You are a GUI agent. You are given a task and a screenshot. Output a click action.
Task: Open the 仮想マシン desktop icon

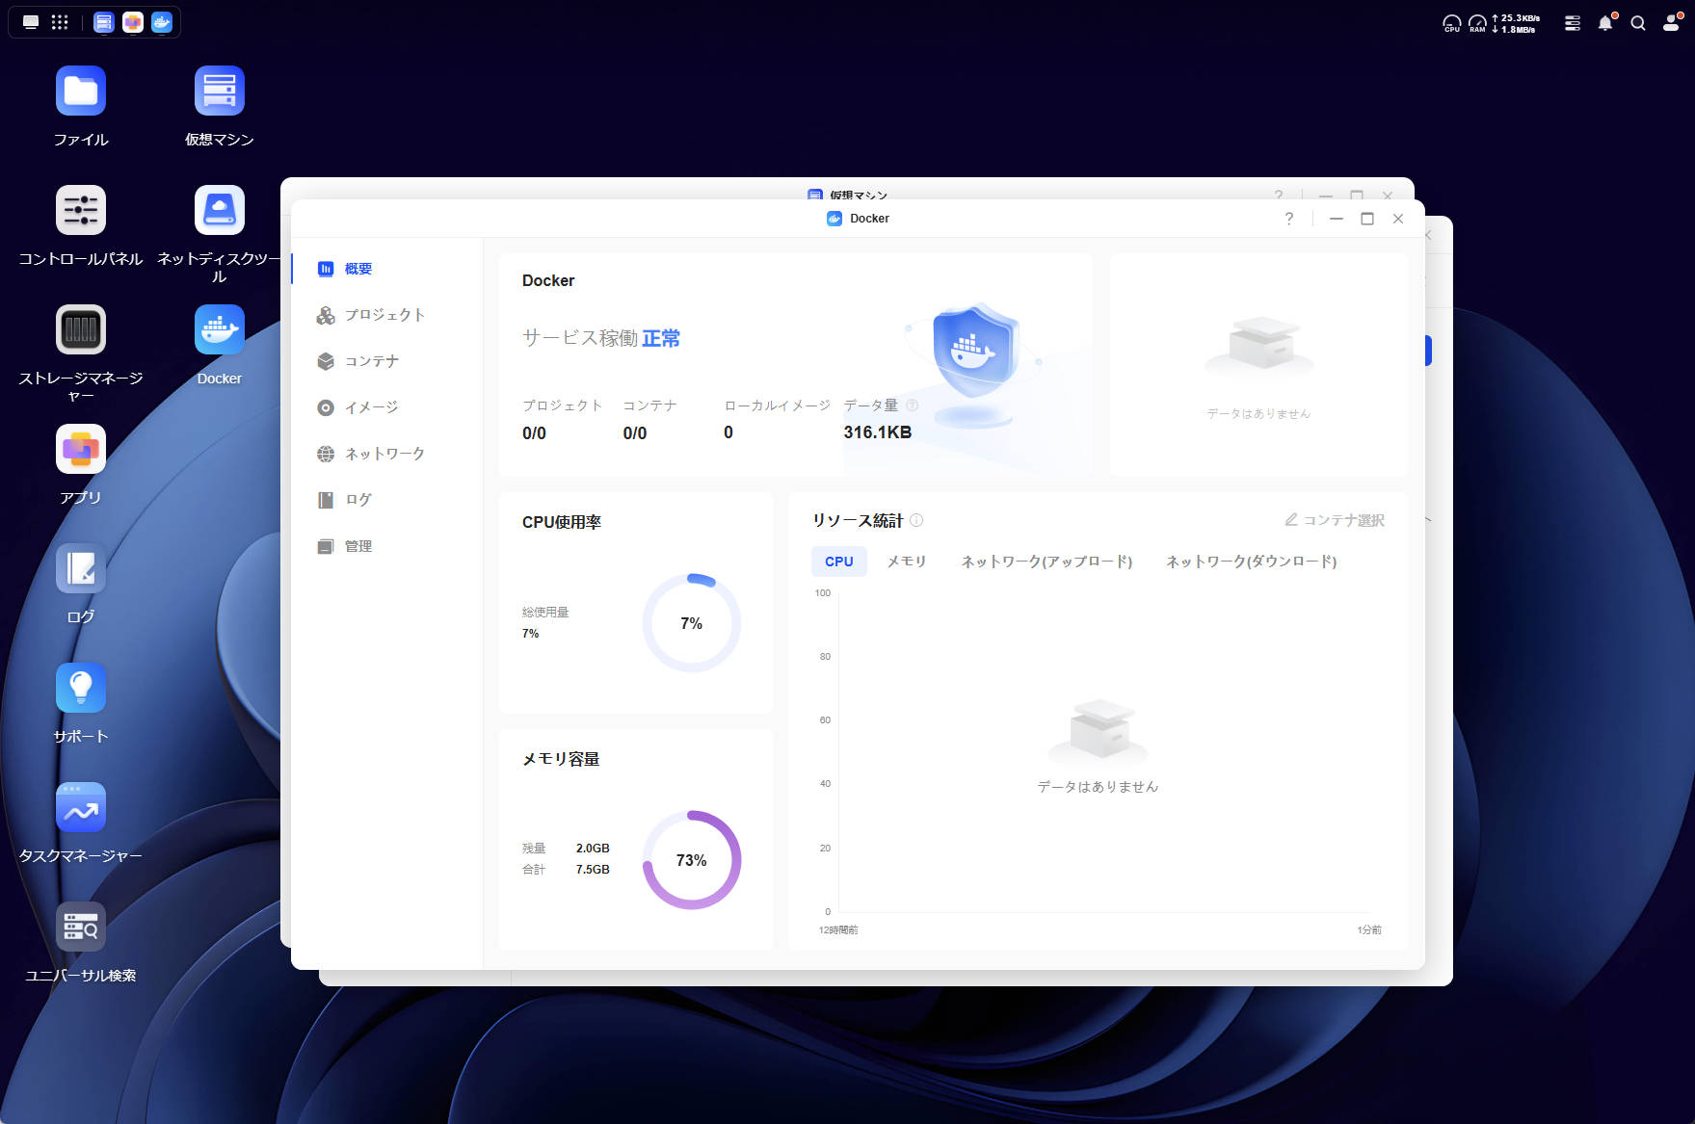(220, 91)
